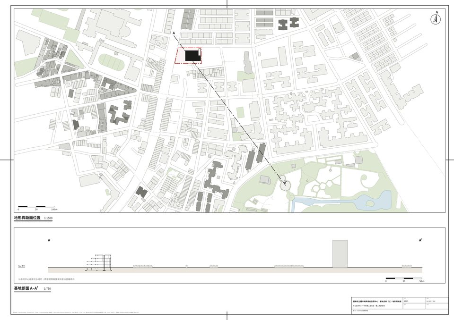Click the "A'" label in the section drawing
The image size is (454, 320).
[x=420, y=240]
